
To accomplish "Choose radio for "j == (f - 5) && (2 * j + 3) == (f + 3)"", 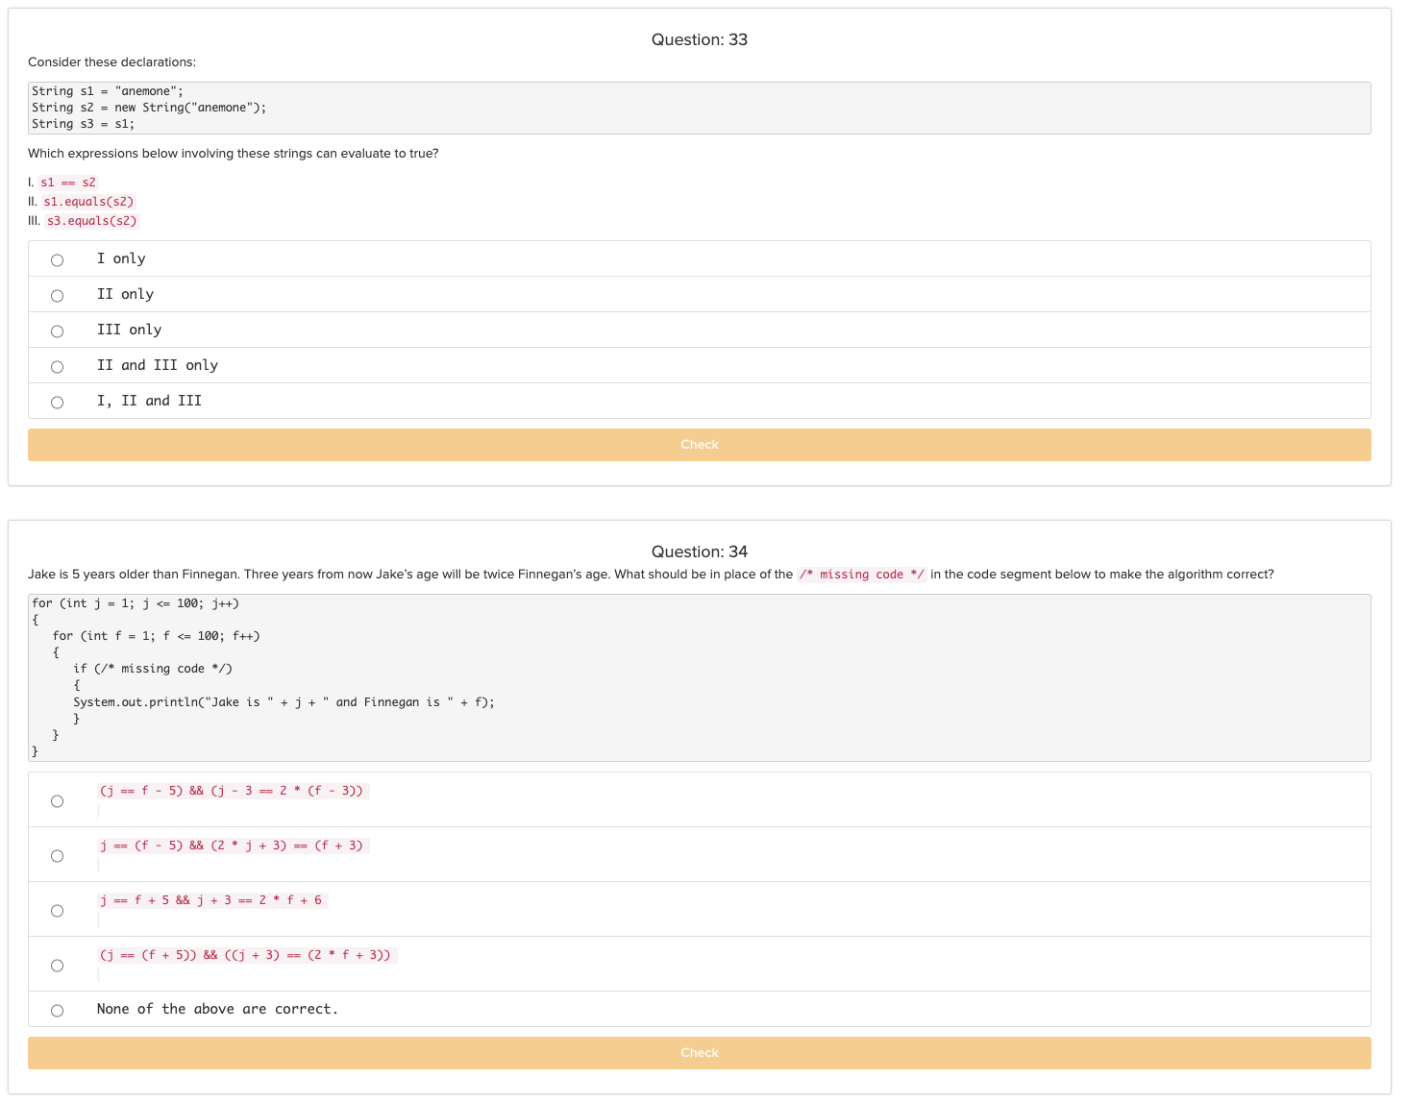I will [57, 856].
